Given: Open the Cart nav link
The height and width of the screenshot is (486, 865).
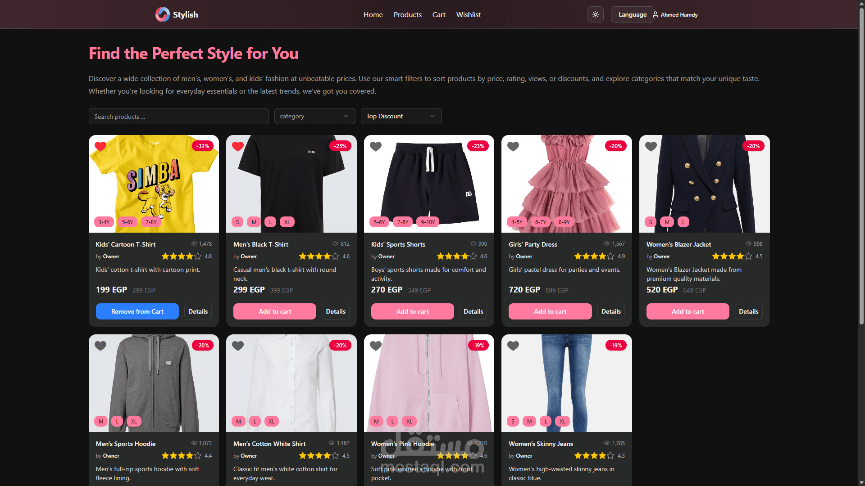Looking at the screenshot, I should (x=439, y=14).
